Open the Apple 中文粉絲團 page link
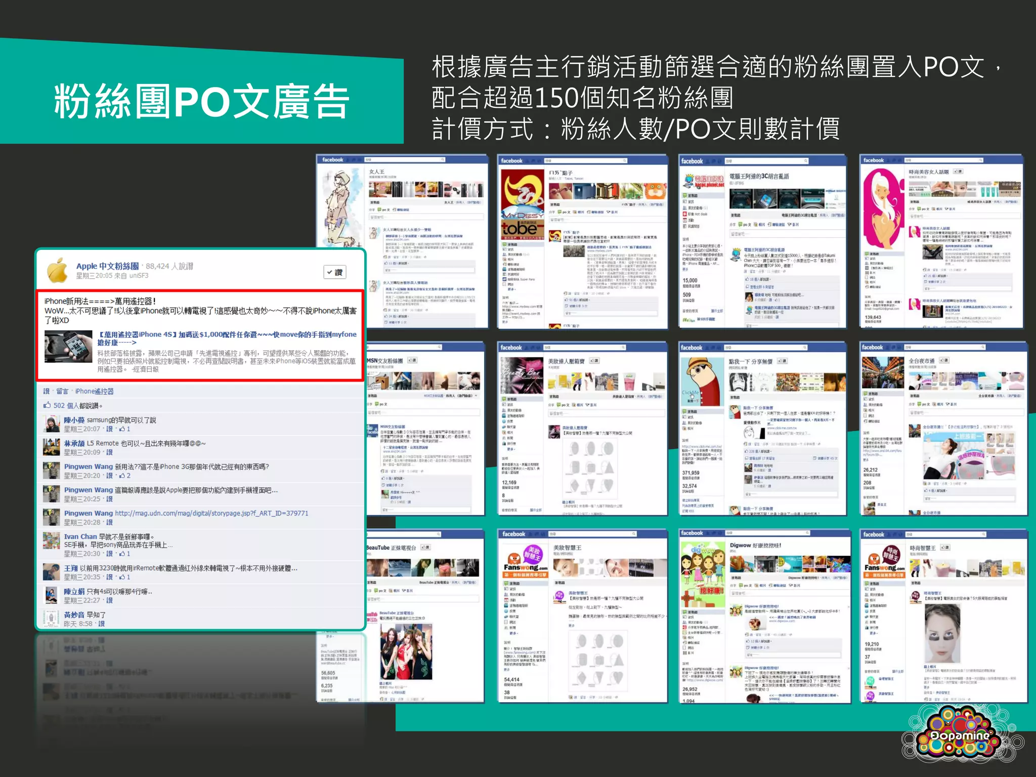Screen dimensions: 1036x777 coord(107,266)
